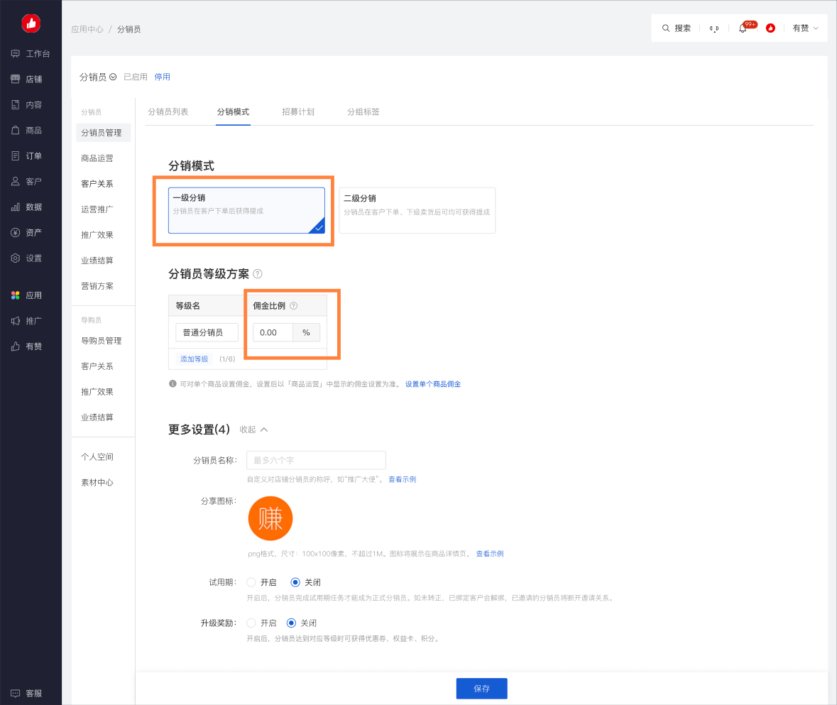Select 关闭 for 升级奖励
This screenshot has height=705, width=837.
click(292, 623)
